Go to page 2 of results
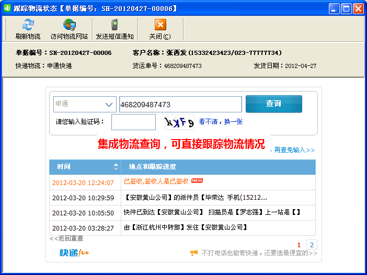The height and width of the screenshot is (275, 367). click(x=312, y=245)
